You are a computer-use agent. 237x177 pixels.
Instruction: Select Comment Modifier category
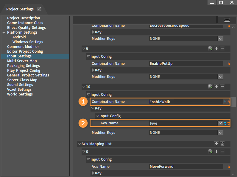pos(23,46)
